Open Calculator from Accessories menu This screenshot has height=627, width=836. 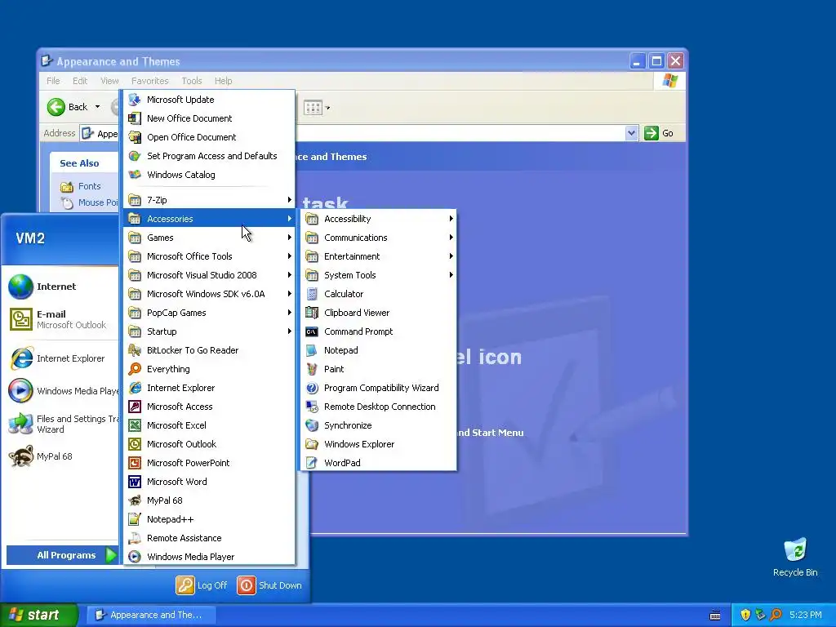pos(378,294)
